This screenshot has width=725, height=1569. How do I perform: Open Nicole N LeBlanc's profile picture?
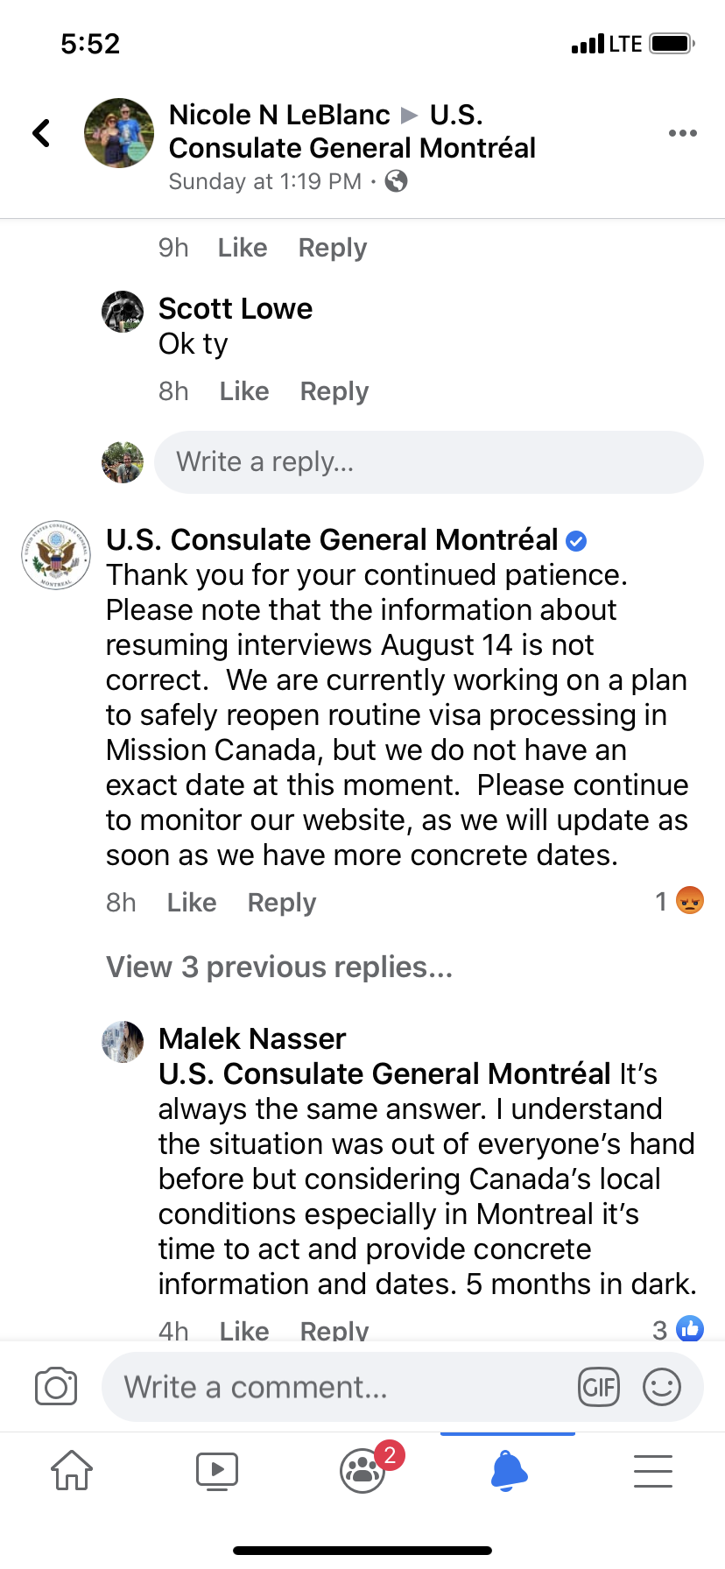click(x=119, y=133)
